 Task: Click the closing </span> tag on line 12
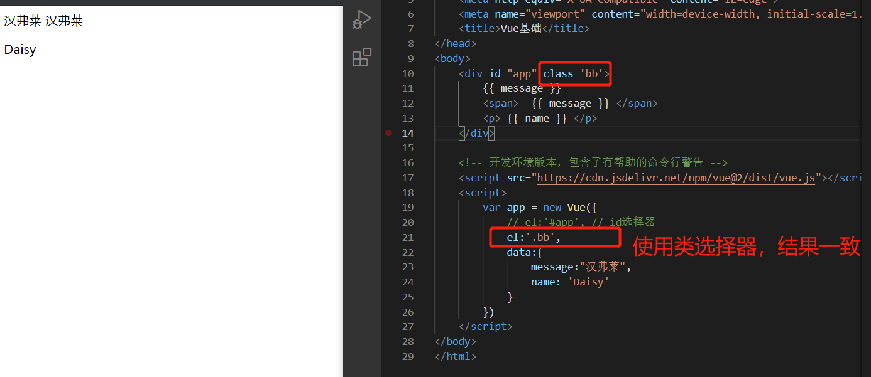637,103
